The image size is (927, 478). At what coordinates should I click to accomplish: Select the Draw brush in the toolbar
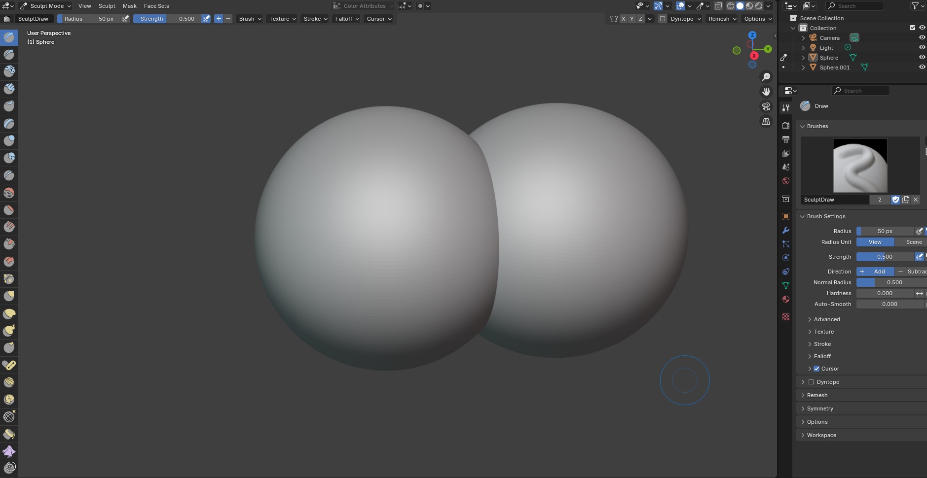click(9, 37)
